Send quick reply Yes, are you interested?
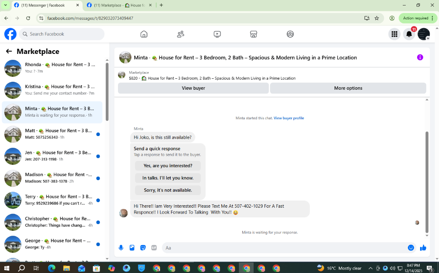This screenshot has width=439, height=273. coord(168,166)
